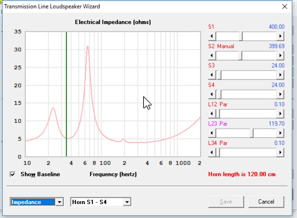The width and height of the screenshot is (297, 218).
Task: Open the Horn S1 - S4 dropdown
Action: point(127,202)
